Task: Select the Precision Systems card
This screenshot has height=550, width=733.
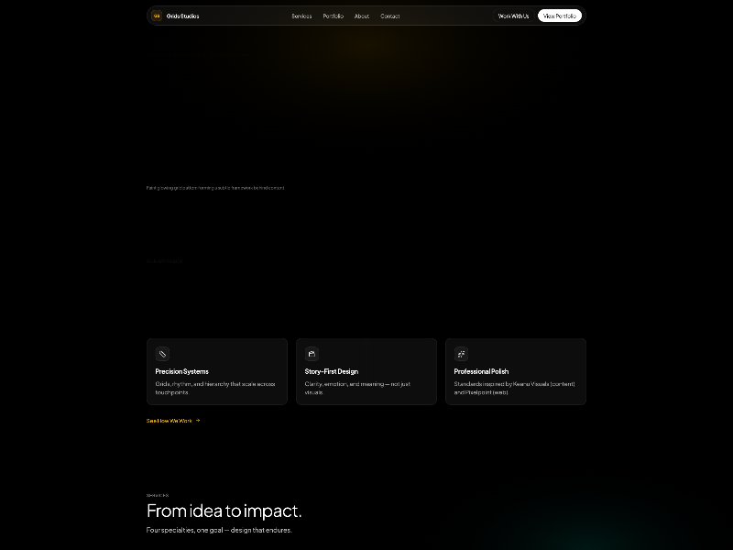Action: [x=217, y=371]
